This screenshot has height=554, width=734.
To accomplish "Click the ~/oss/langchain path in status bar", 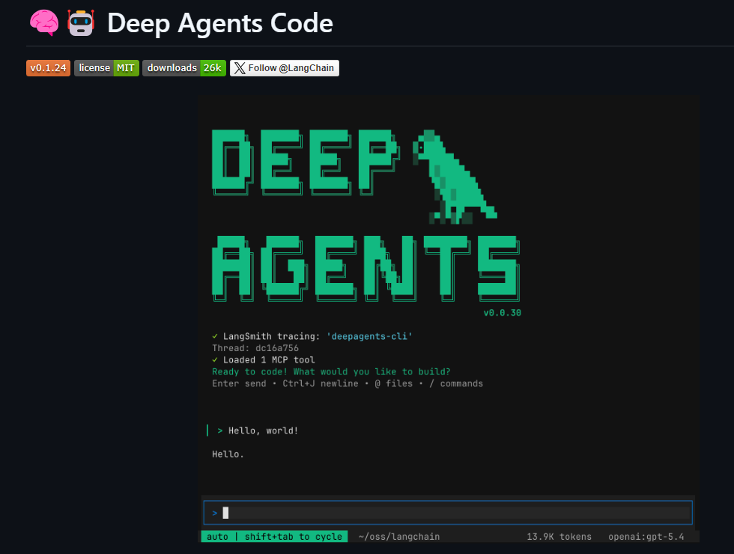I will click(398, 537).
